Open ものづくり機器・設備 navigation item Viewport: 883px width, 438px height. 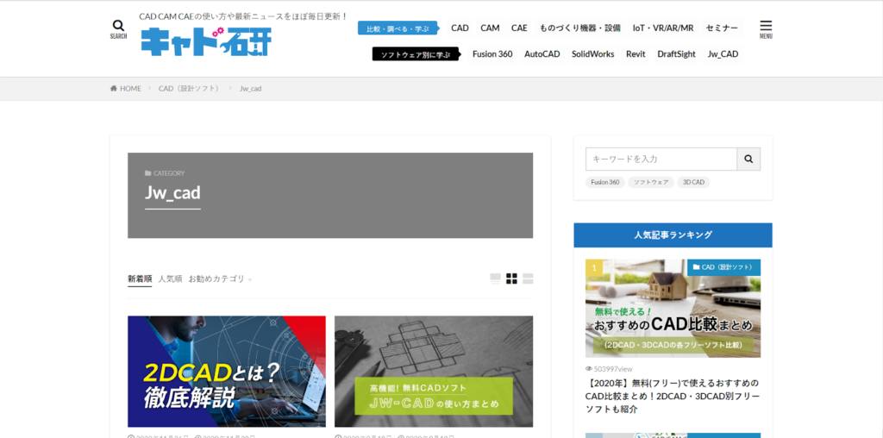click(580, 28)
